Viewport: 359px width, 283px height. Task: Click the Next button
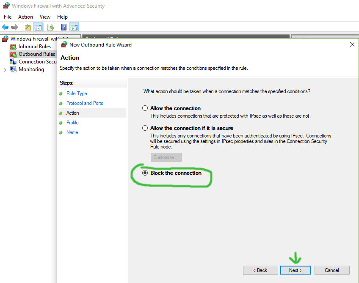point(295,270)
